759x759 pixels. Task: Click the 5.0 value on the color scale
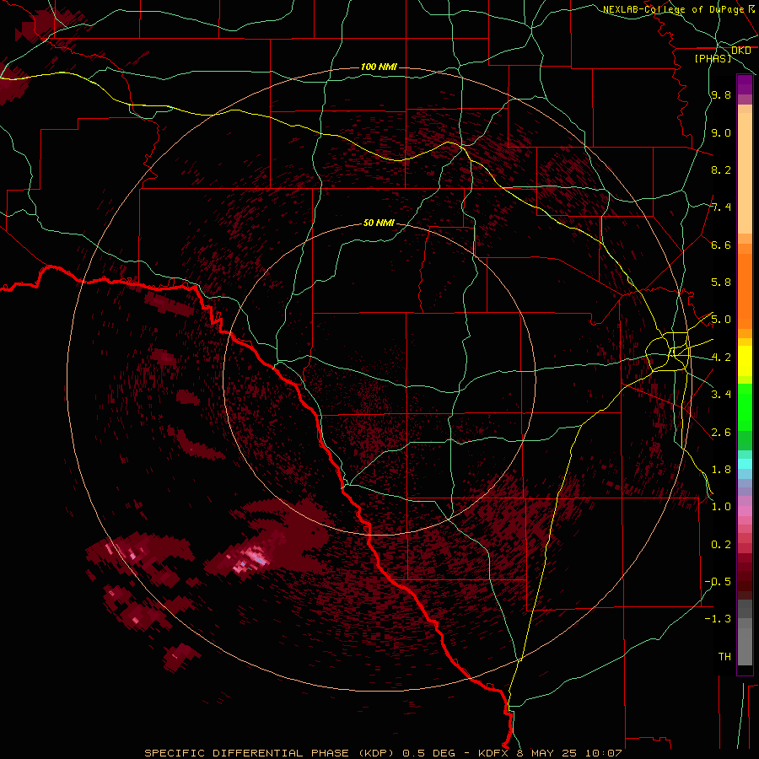point(721,320)
